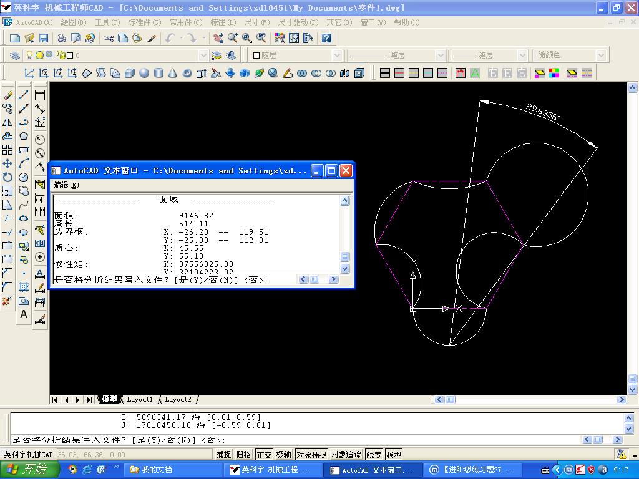Image resolution: width=639 pixels, height=479 pixels.
Task: Toggle 对象捕捉 object snap button
Action: click(x=311, y=455)
